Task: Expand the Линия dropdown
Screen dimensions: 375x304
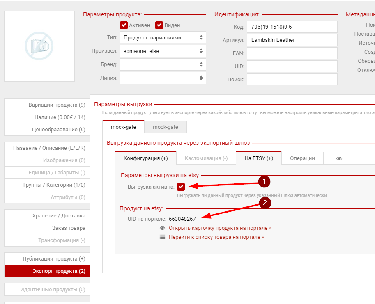Action: [x=163, y=78]
